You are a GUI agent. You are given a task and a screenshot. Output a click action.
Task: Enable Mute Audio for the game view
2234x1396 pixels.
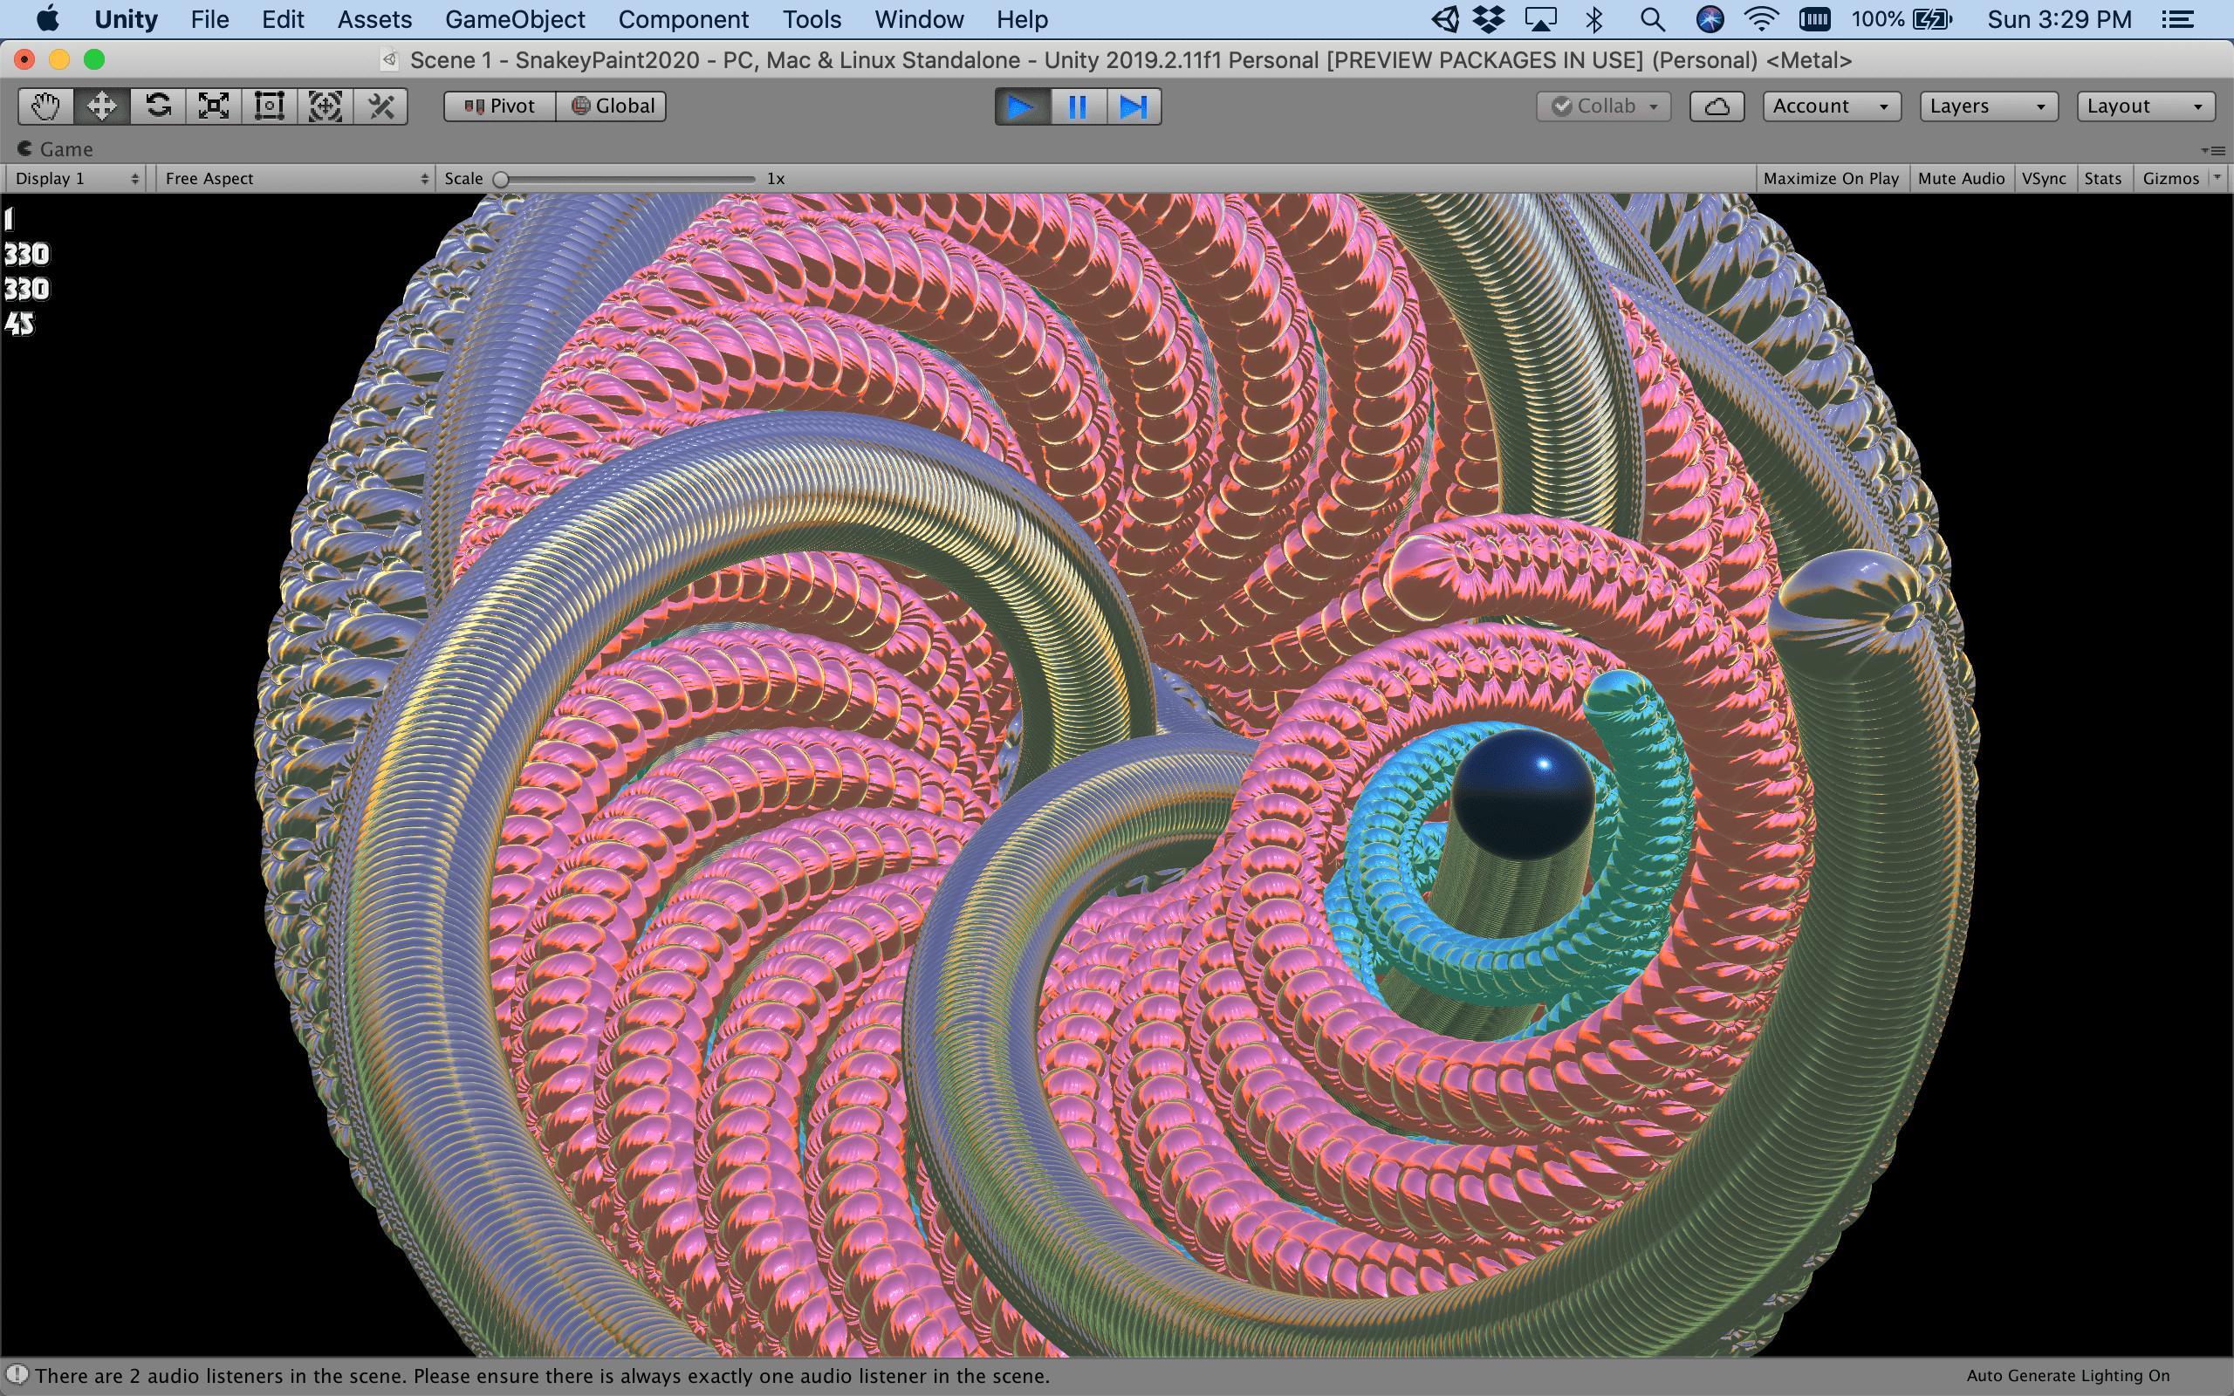pos(1961,178)
